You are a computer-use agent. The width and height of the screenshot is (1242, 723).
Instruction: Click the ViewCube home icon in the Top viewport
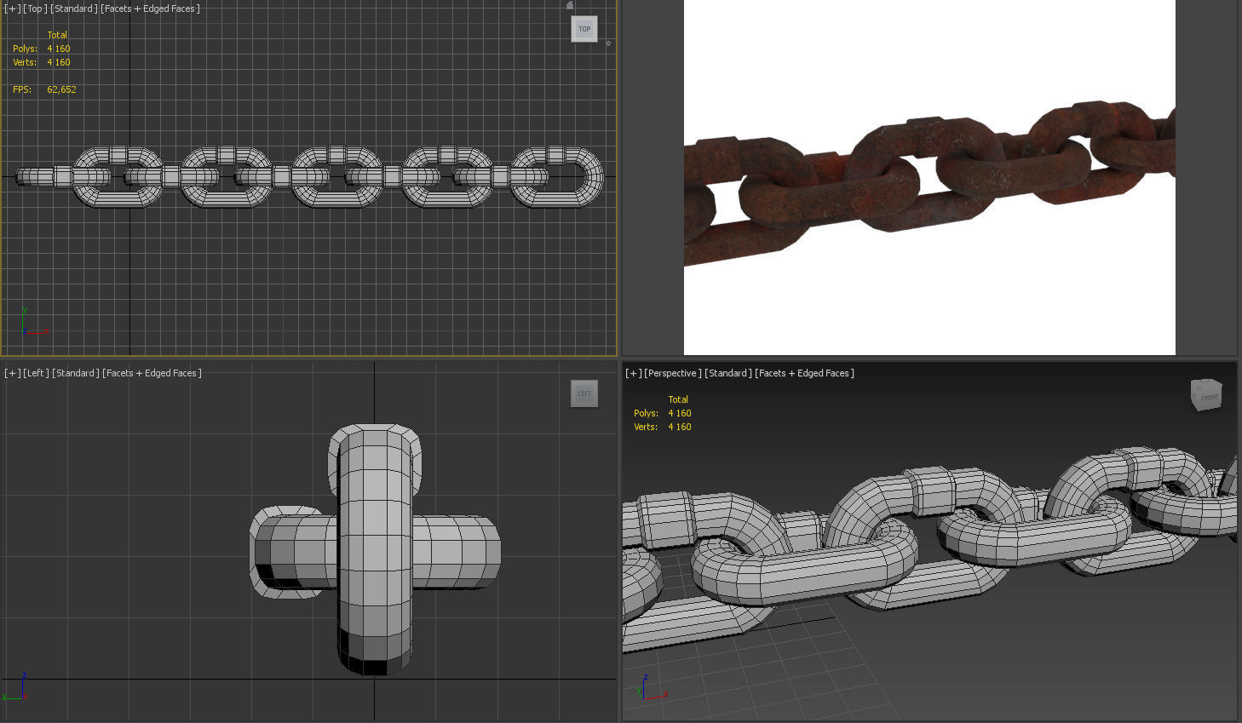[569, 5]
